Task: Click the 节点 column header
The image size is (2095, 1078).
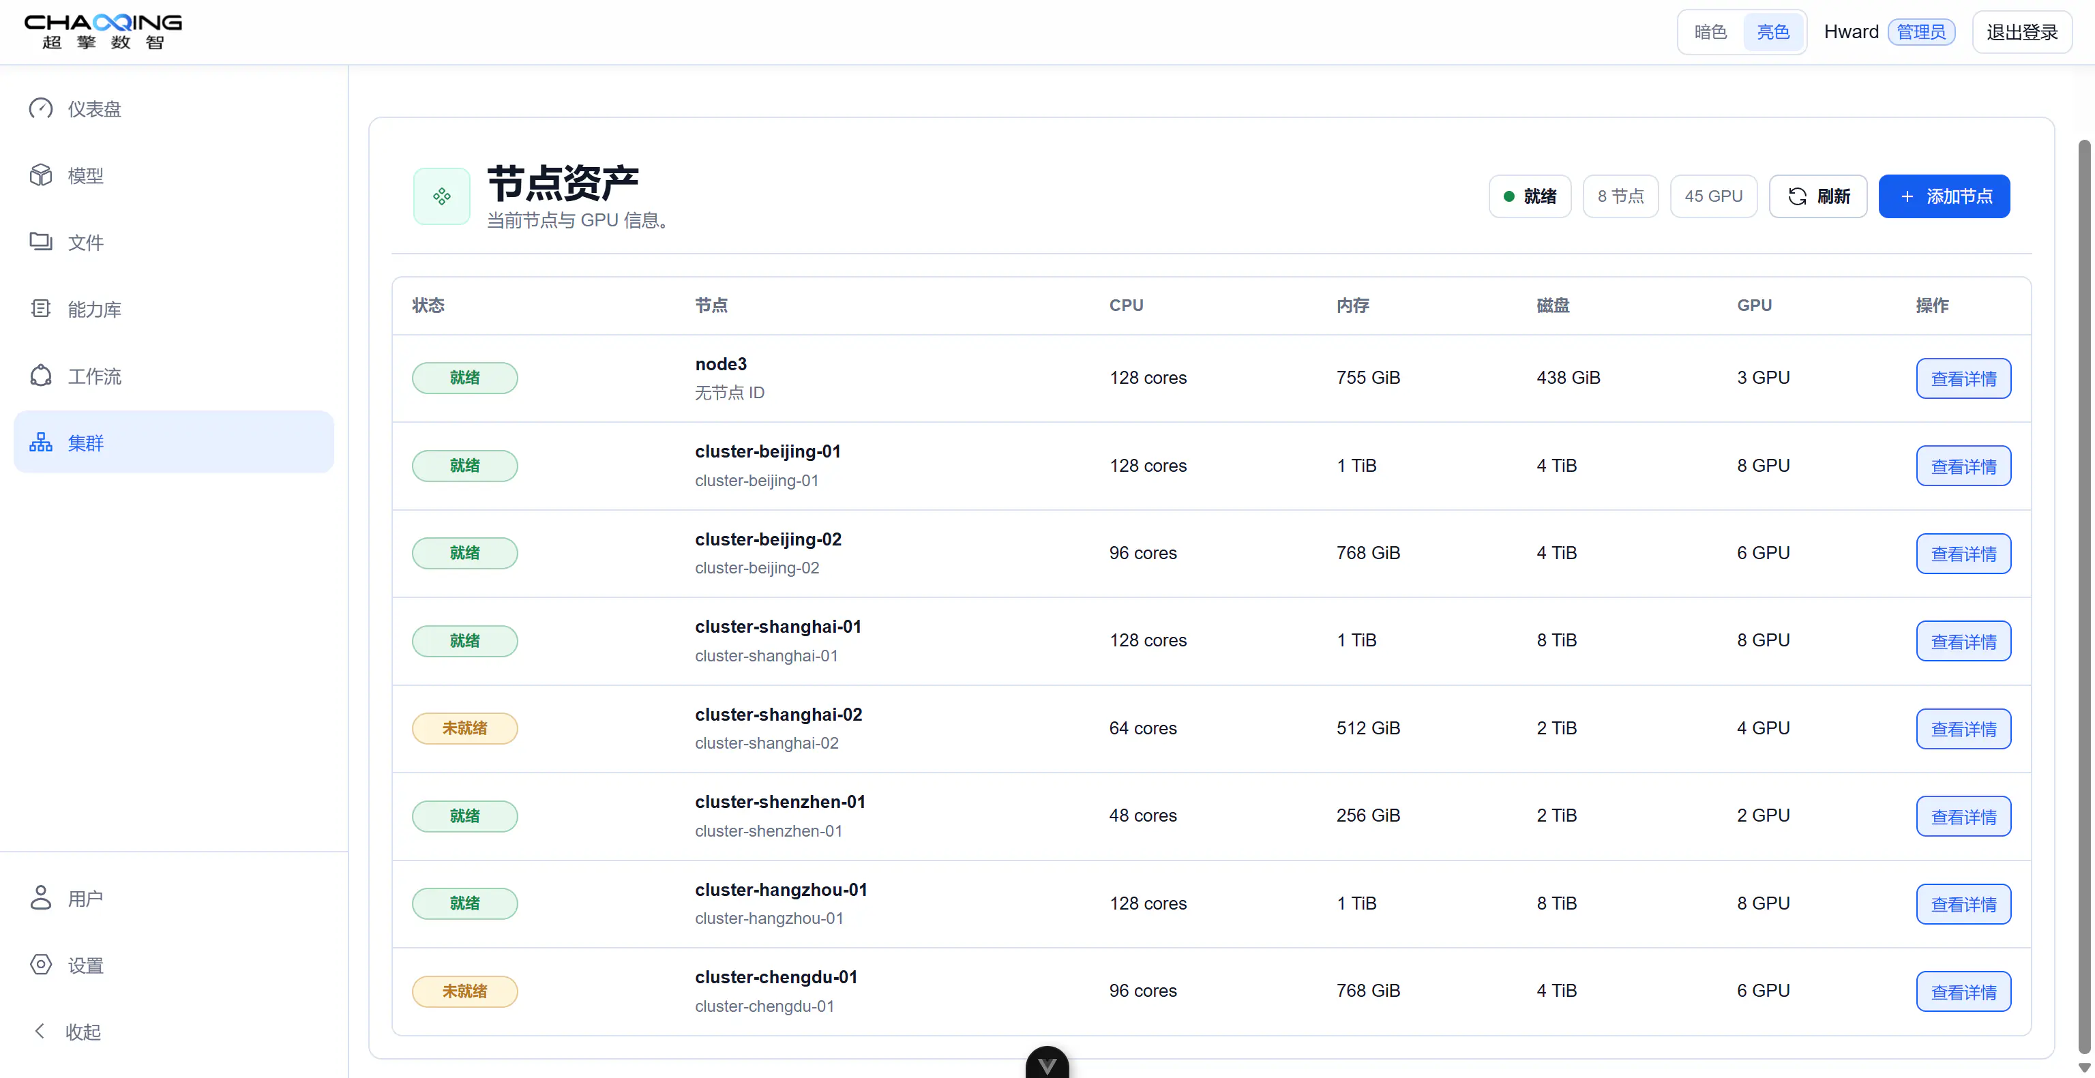Action: click(x=711, y=305)
